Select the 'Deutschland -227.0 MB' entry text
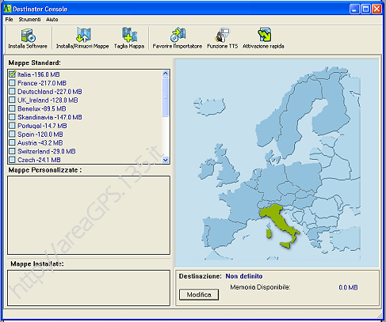The image size is (386, 322). point(50,92)
